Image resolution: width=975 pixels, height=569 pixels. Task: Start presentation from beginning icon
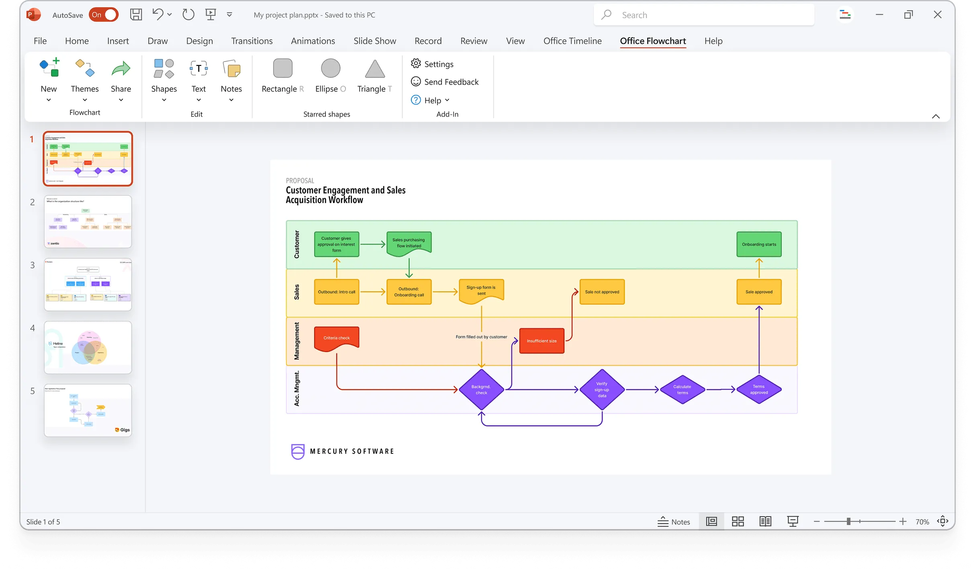pyautogui.click(x=211, y=15)
